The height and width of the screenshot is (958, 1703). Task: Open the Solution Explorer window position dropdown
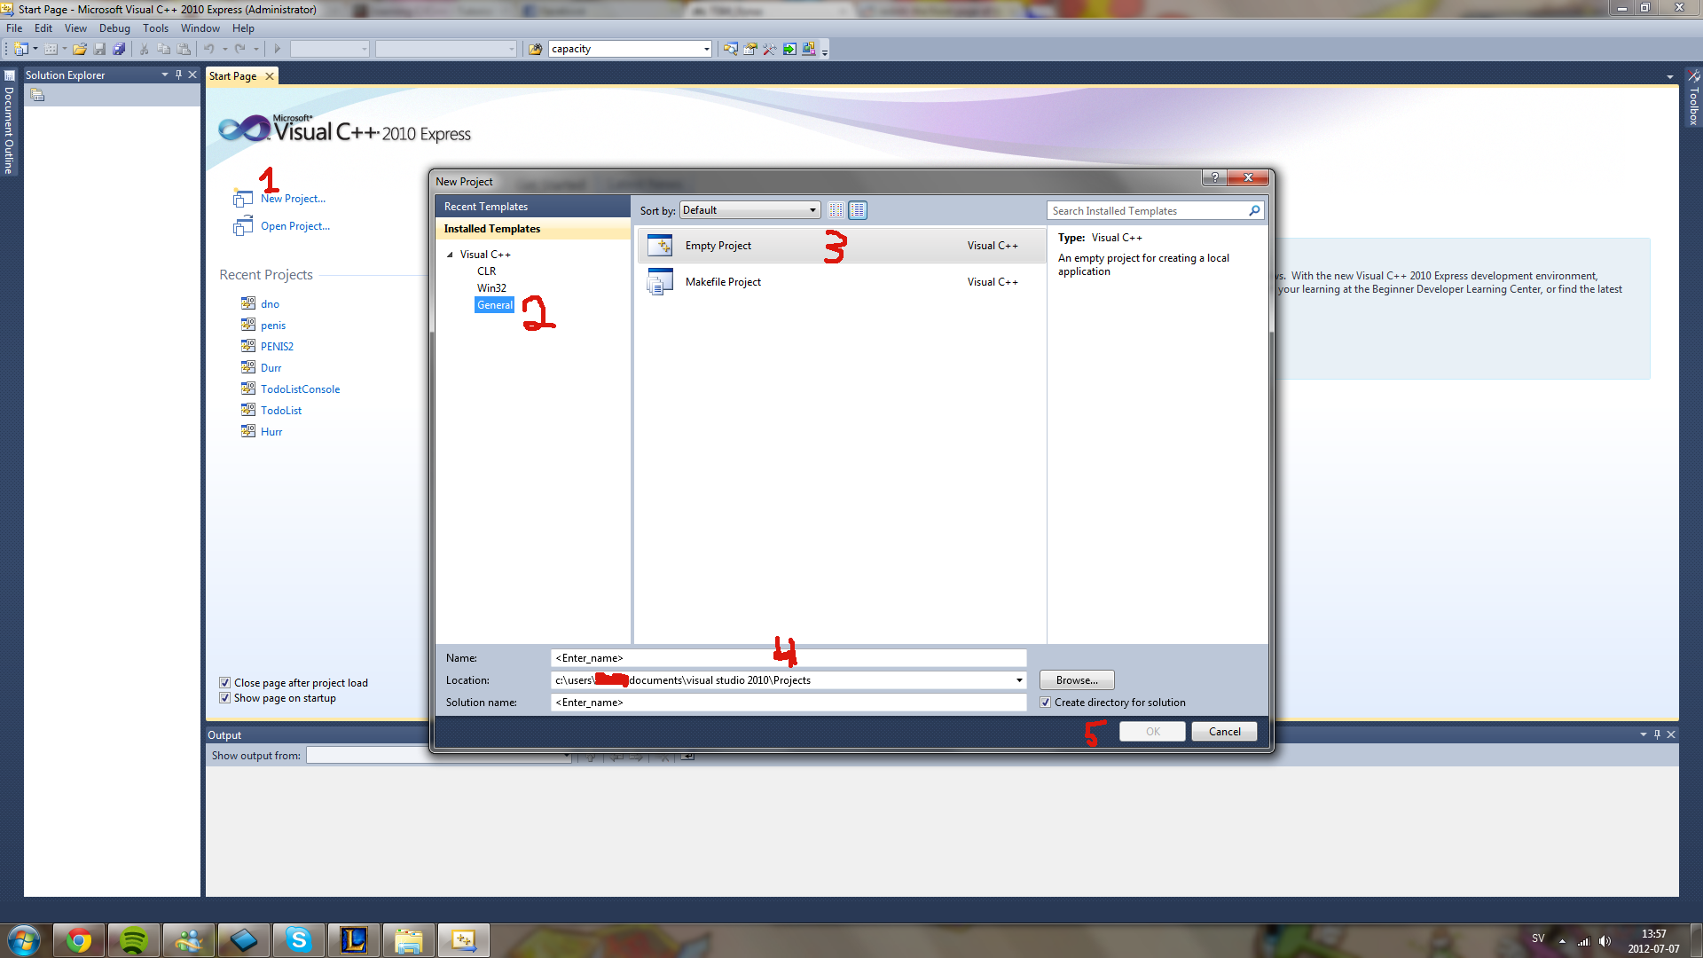164,75
